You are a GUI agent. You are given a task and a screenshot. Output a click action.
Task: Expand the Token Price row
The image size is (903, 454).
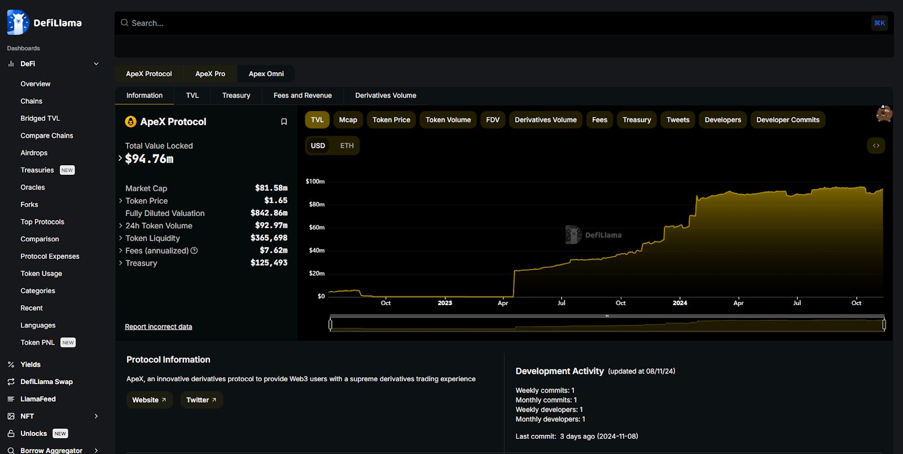[121, 201]
